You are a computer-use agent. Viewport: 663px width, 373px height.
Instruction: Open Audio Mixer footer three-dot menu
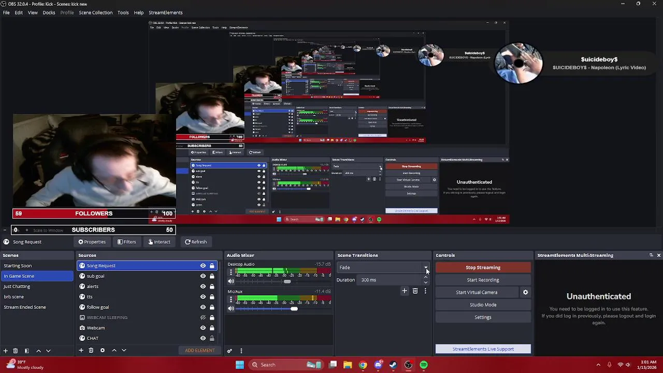[241, 351]
